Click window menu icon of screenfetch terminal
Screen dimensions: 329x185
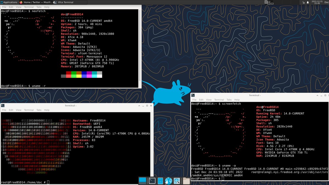click(x=193, y=95)
